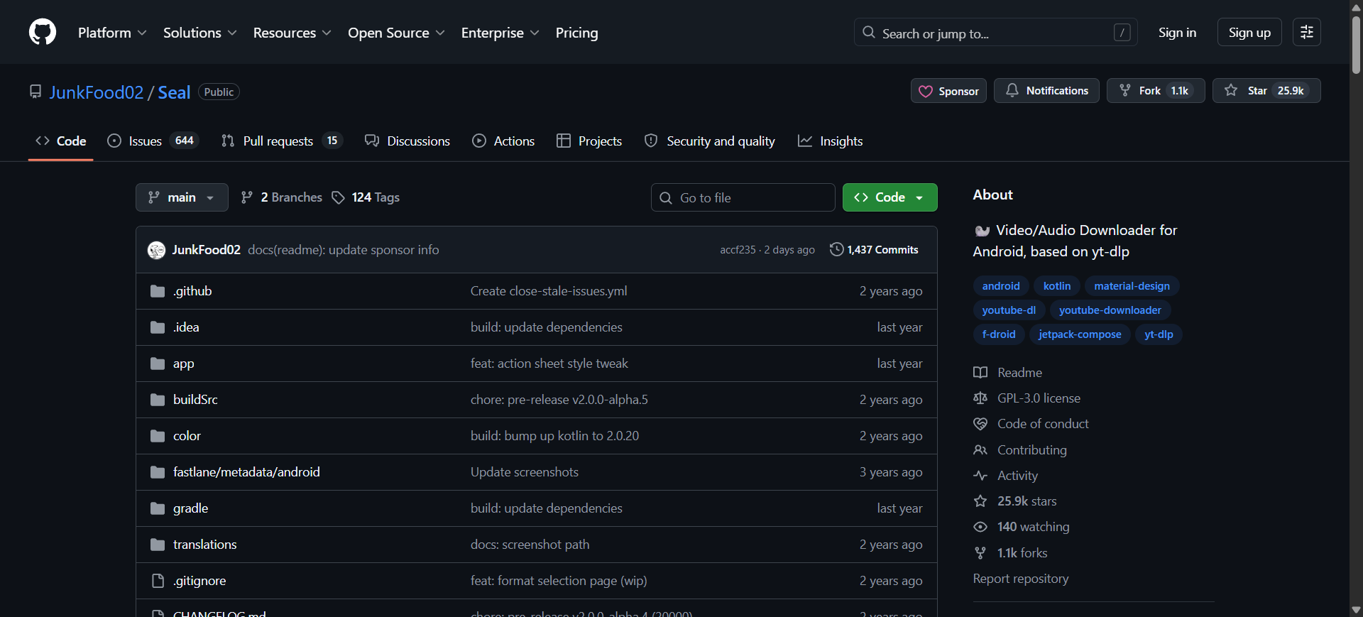Viewport: 1363px width, 617px height.
Task: Open the translations folder
Action: click(204, 545)
